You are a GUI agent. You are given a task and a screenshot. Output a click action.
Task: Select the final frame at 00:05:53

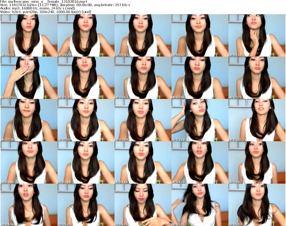coord(257,205)
